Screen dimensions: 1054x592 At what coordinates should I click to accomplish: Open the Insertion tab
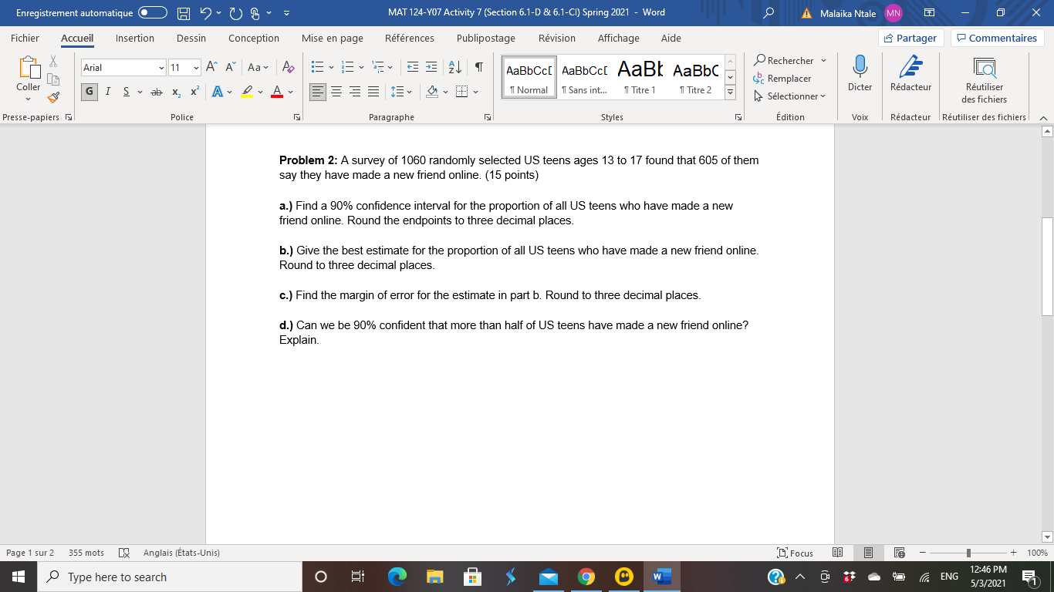(x=135, y=38)
